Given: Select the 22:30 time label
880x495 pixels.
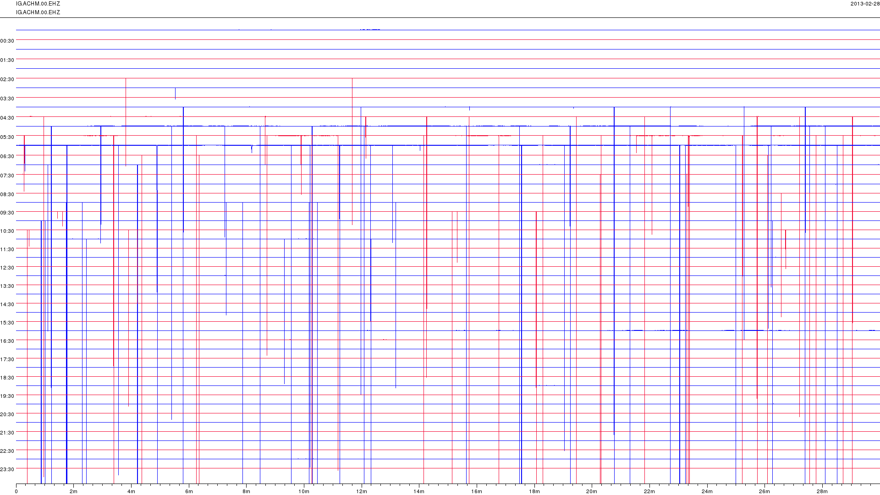Looking at the screenshot, I should tap(7, 451).
